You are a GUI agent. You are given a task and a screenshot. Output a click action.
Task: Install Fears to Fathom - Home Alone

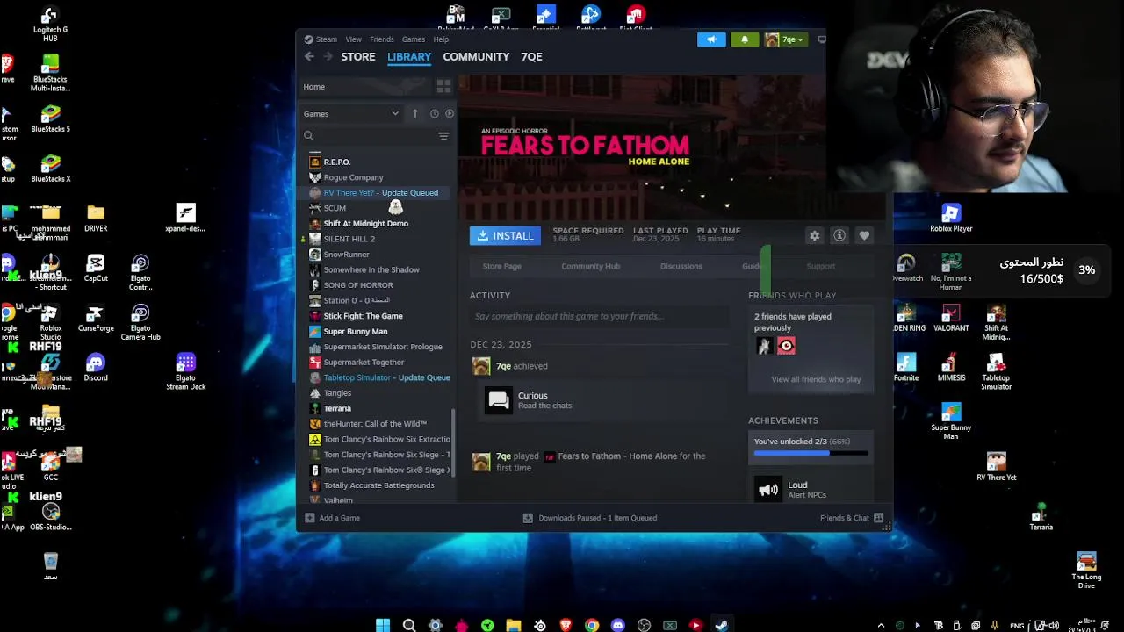point(505,235)
